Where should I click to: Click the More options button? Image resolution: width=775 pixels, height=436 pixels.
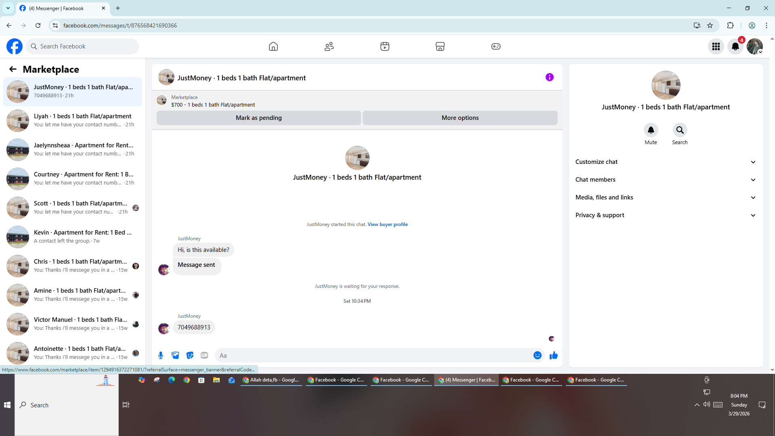point(460,118)
